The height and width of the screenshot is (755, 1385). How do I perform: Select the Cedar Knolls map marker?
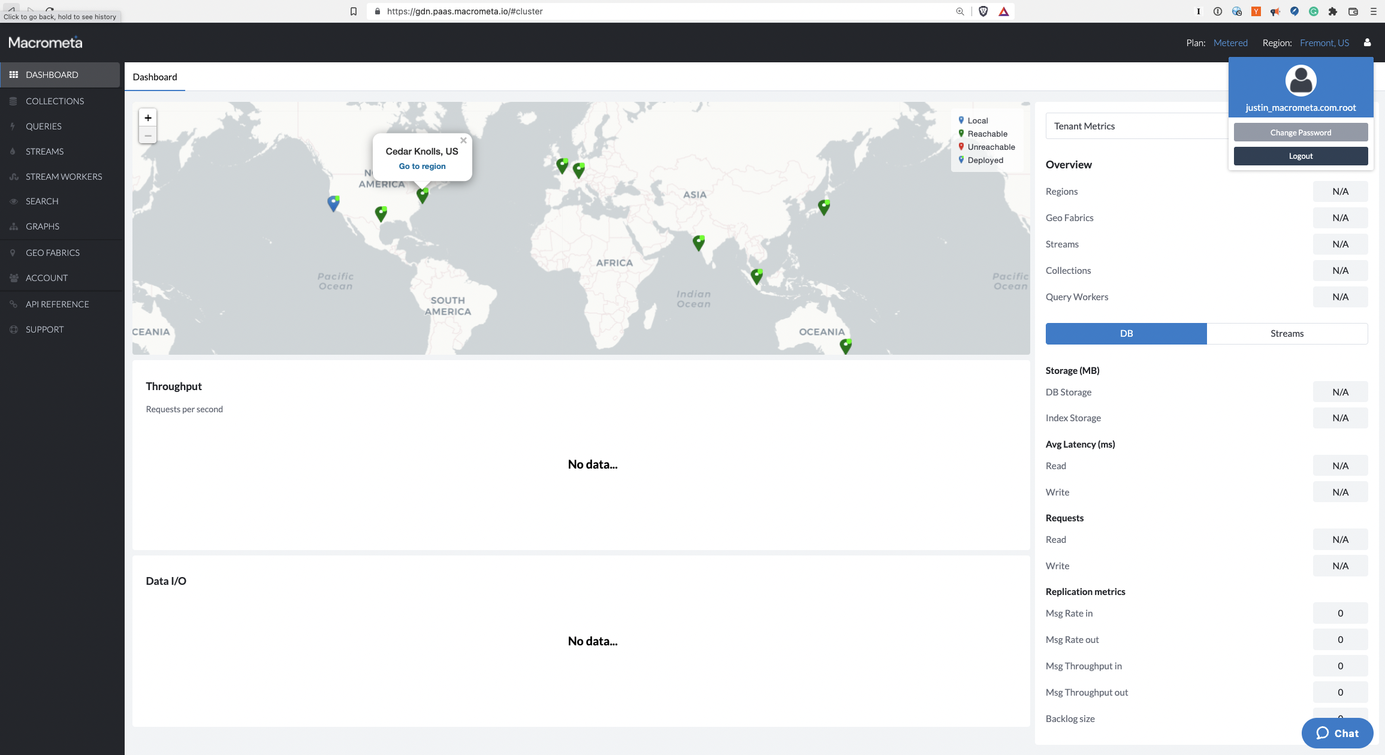423,195
